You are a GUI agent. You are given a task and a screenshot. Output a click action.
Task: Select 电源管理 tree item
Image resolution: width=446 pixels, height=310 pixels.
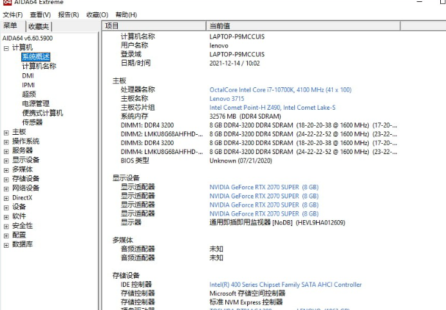point(35,103)
